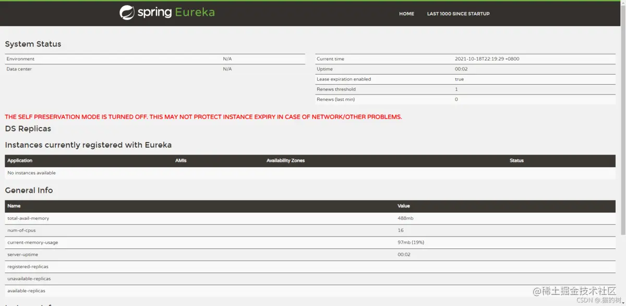The height and width of the screenshot is (306, 626).
Task: Open the HOME navigation link
Action: click(x=406, y=14)
